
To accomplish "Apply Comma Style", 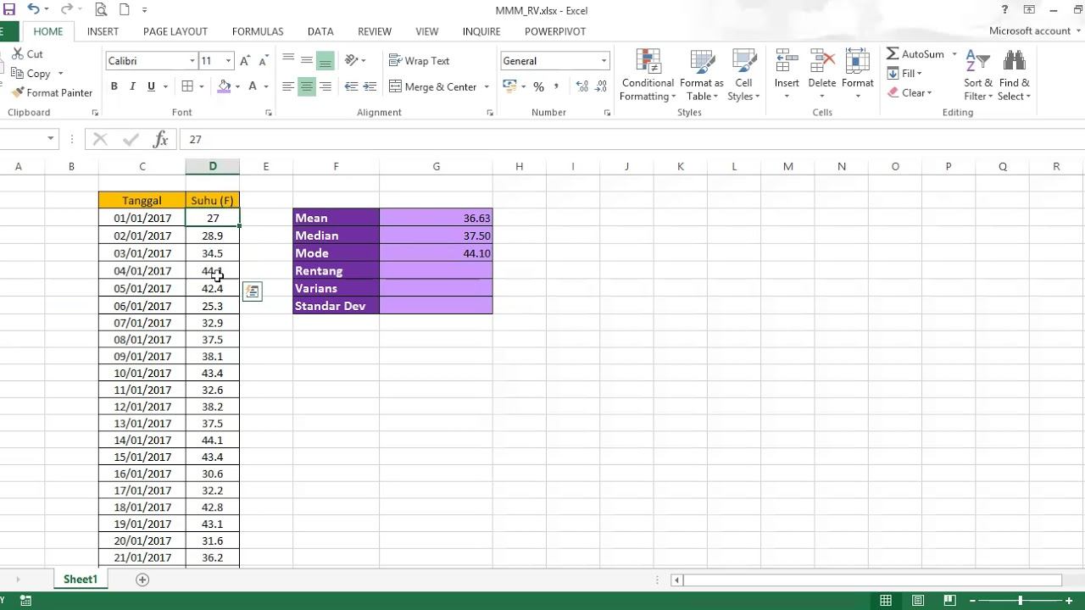I will coord(557,86).
